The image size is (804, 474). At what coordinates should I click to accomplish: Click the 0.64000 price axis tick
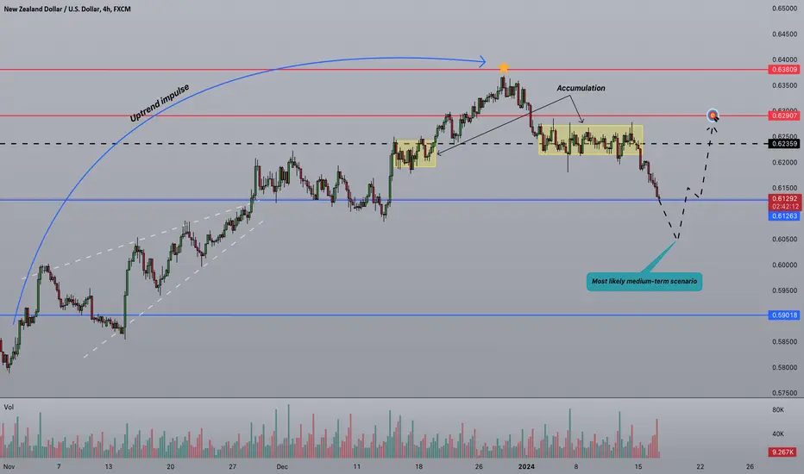click(784, 60)
